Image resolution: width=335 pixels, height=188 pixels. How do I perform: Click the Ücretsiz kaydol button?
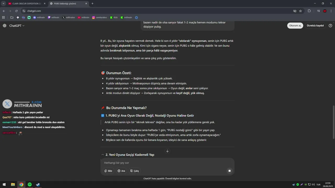(315, 26)
